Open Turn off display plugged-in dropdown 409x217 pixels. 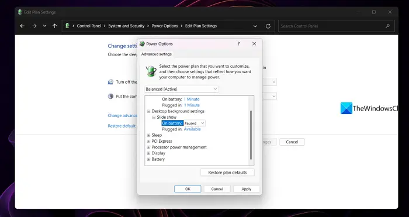click(x=269, y=82)
